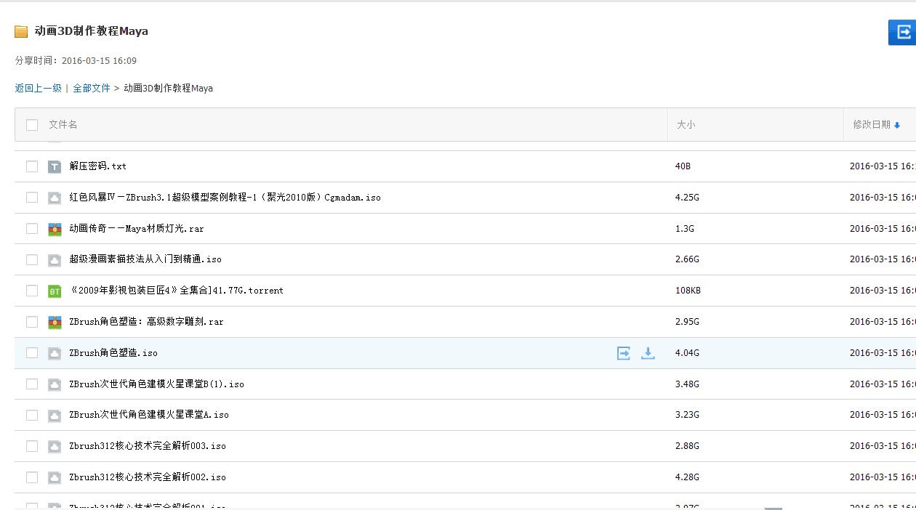
Task: Select the checkbox for 火星课堂B(1).iso
Action: pos(32,384)
